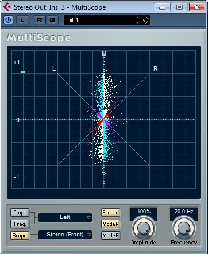Activate Freq. mode button

(20, 224)
